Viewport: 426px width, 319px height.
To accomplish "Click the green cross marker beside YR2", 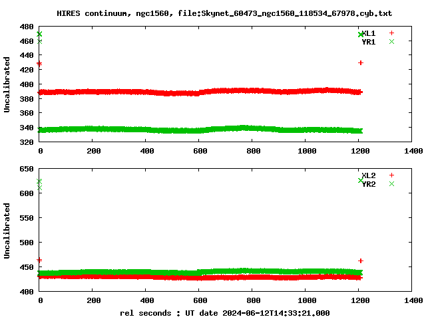I will [x=391, y=184].
